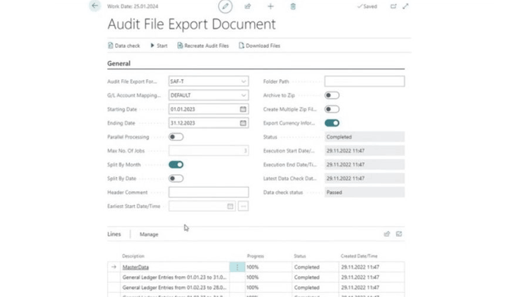The width and height of the screenshot is (526, 297).
Task: Open the MasterData line link
Action: (136, 267)
